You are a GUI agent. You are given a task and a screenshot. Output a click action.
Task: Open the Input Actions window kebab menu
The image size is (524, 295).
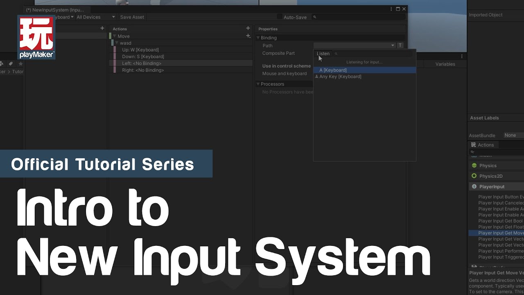(x=392, y=9)
